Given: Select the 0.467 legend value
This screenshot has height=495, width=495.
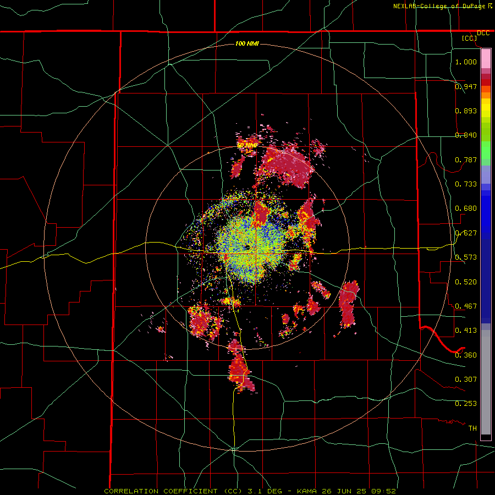Looking at the screenshot, I should (466, 306).
